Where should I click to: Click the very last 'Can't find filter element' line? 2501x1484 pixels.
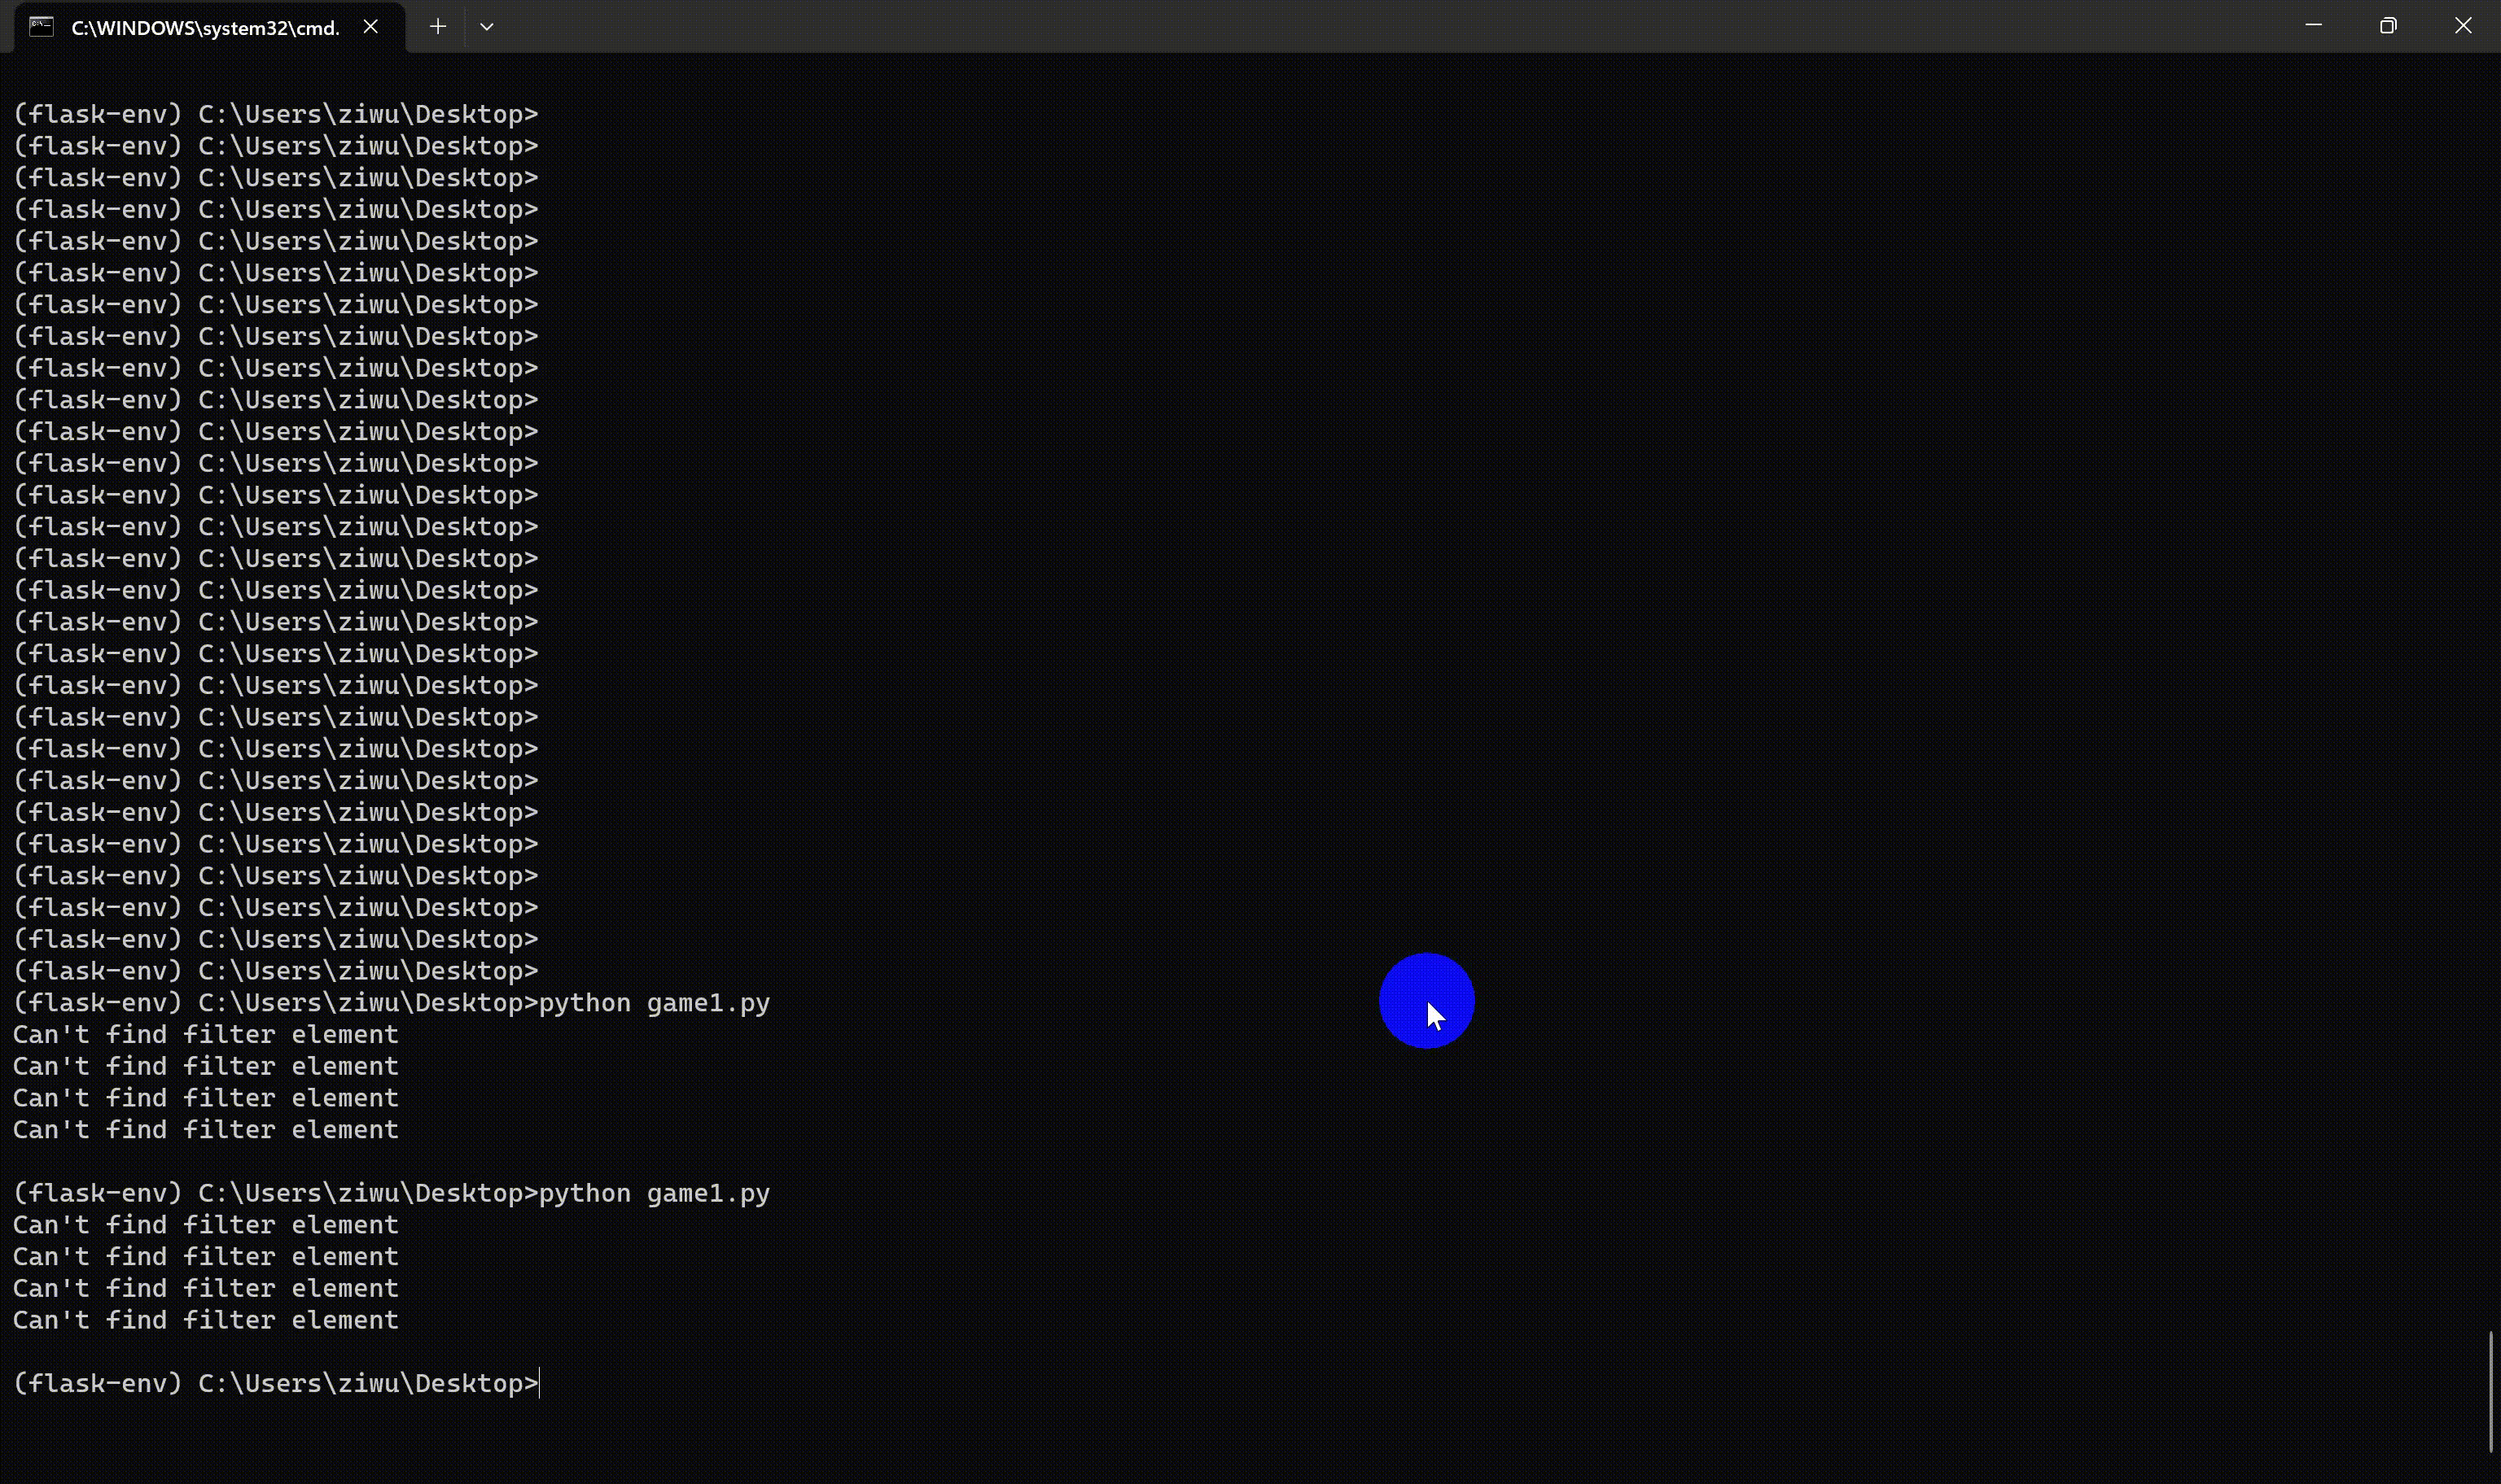click(x=205, y=1321)
